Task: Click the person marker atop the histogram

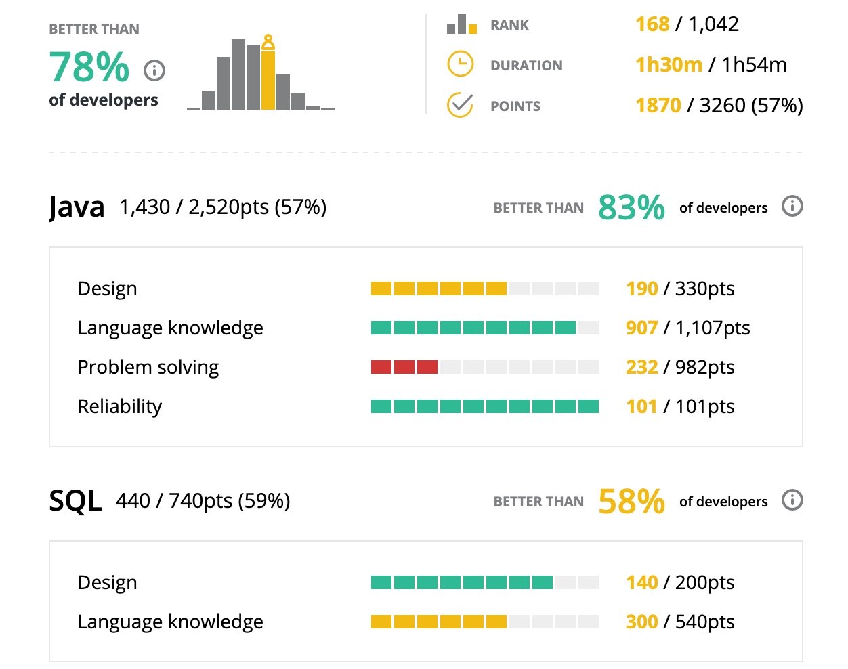Action: 268,42
